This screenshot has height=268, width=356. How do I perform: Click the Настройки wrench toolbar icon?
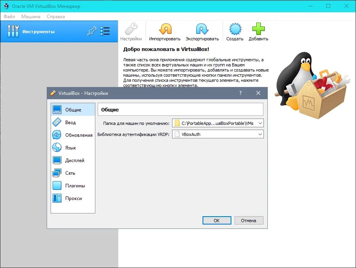[x=131, y=29]
